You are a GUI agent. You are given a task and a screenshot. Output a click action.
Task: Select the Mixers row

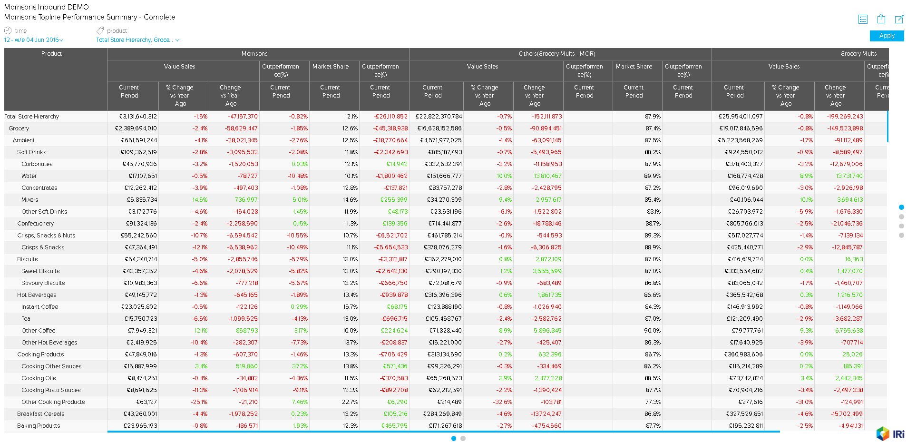[446, 200]
